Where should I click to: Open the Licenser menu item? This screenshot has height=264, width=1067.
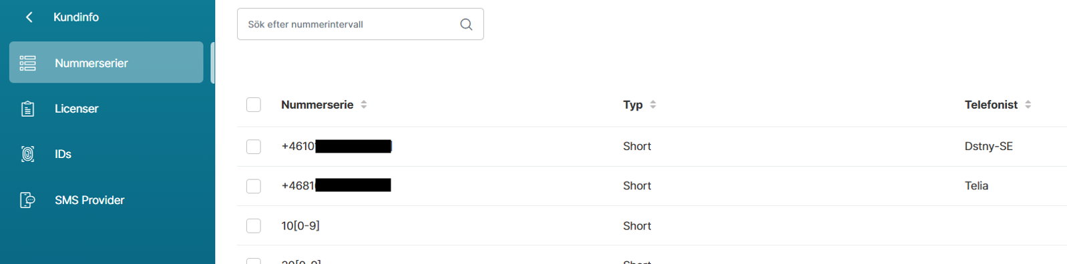click(106, 109)
